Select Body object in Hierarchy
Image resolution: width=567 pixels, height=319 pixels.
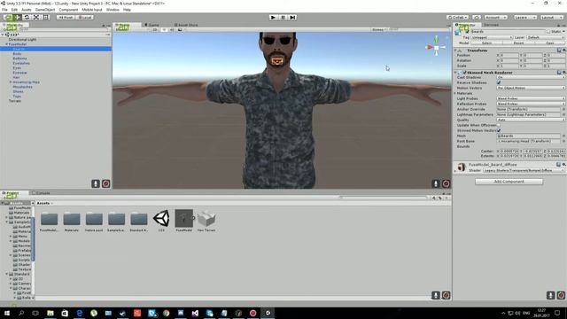point(17,53)
